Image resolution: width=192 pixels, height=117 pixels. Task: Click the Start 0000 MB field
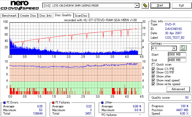[x=177, y=54]
